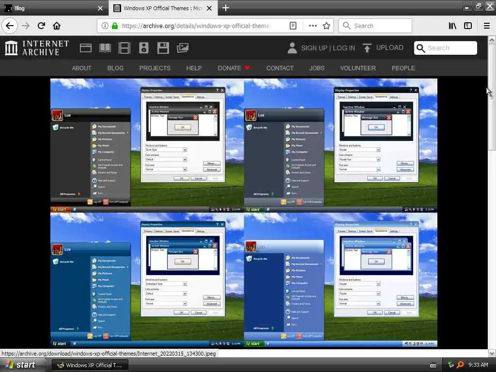Click the green padlock security icon

tap(115, 26)
